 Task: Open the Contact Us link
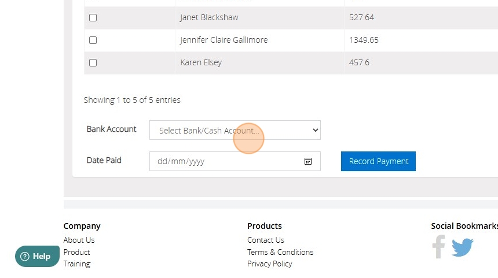click(x=265, y=240)
